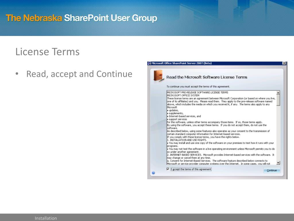The width and height of the screenshot is (294, 221).
Task: Click the license scrollbar down arrow
Action: tap(278, 163)
